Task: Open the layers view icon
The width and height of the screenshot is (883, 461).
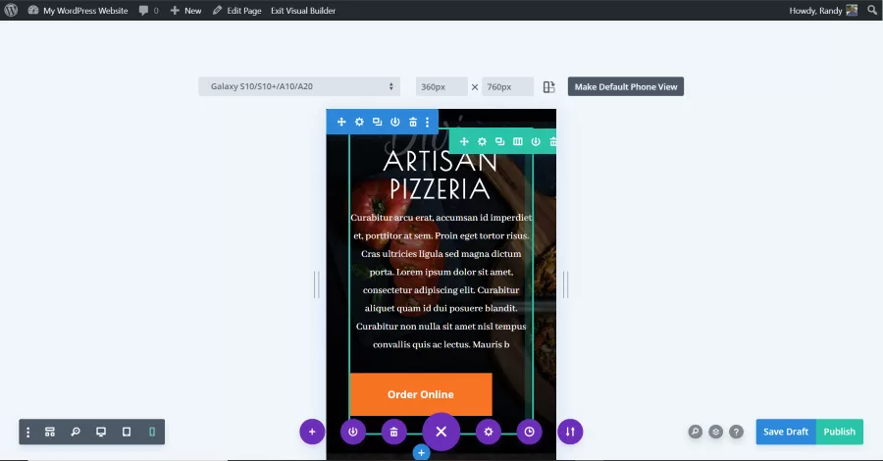Action: [716, 432]
